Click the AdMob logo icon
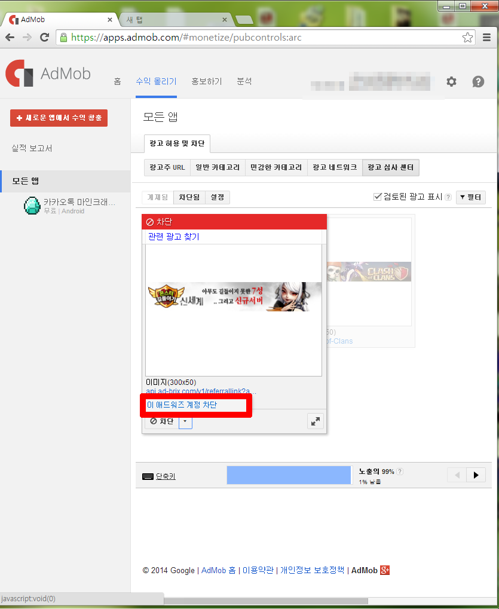Screen dimensions: 499x609 pos(19,73)
